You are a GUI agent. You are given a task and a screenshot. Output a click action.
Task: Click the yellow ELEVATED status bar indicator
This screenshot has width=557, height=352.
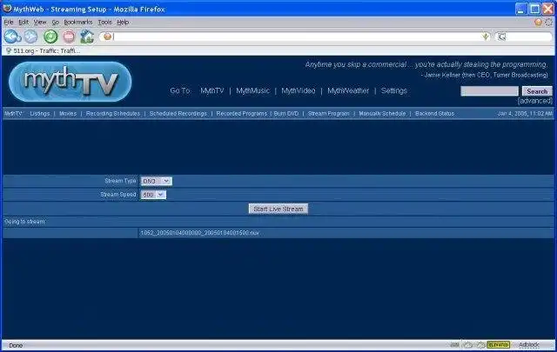coord(499,344)
